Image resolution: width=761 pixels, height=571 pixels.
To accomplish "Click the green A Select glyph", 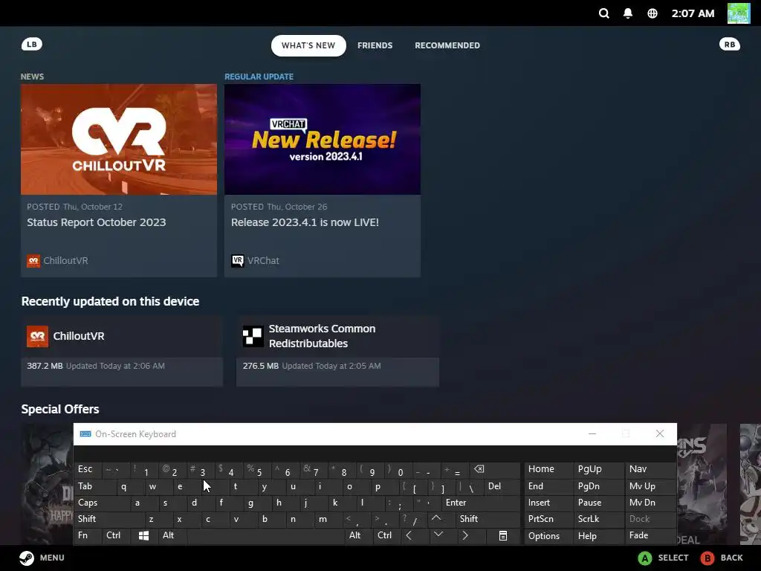I will point(645,558).
